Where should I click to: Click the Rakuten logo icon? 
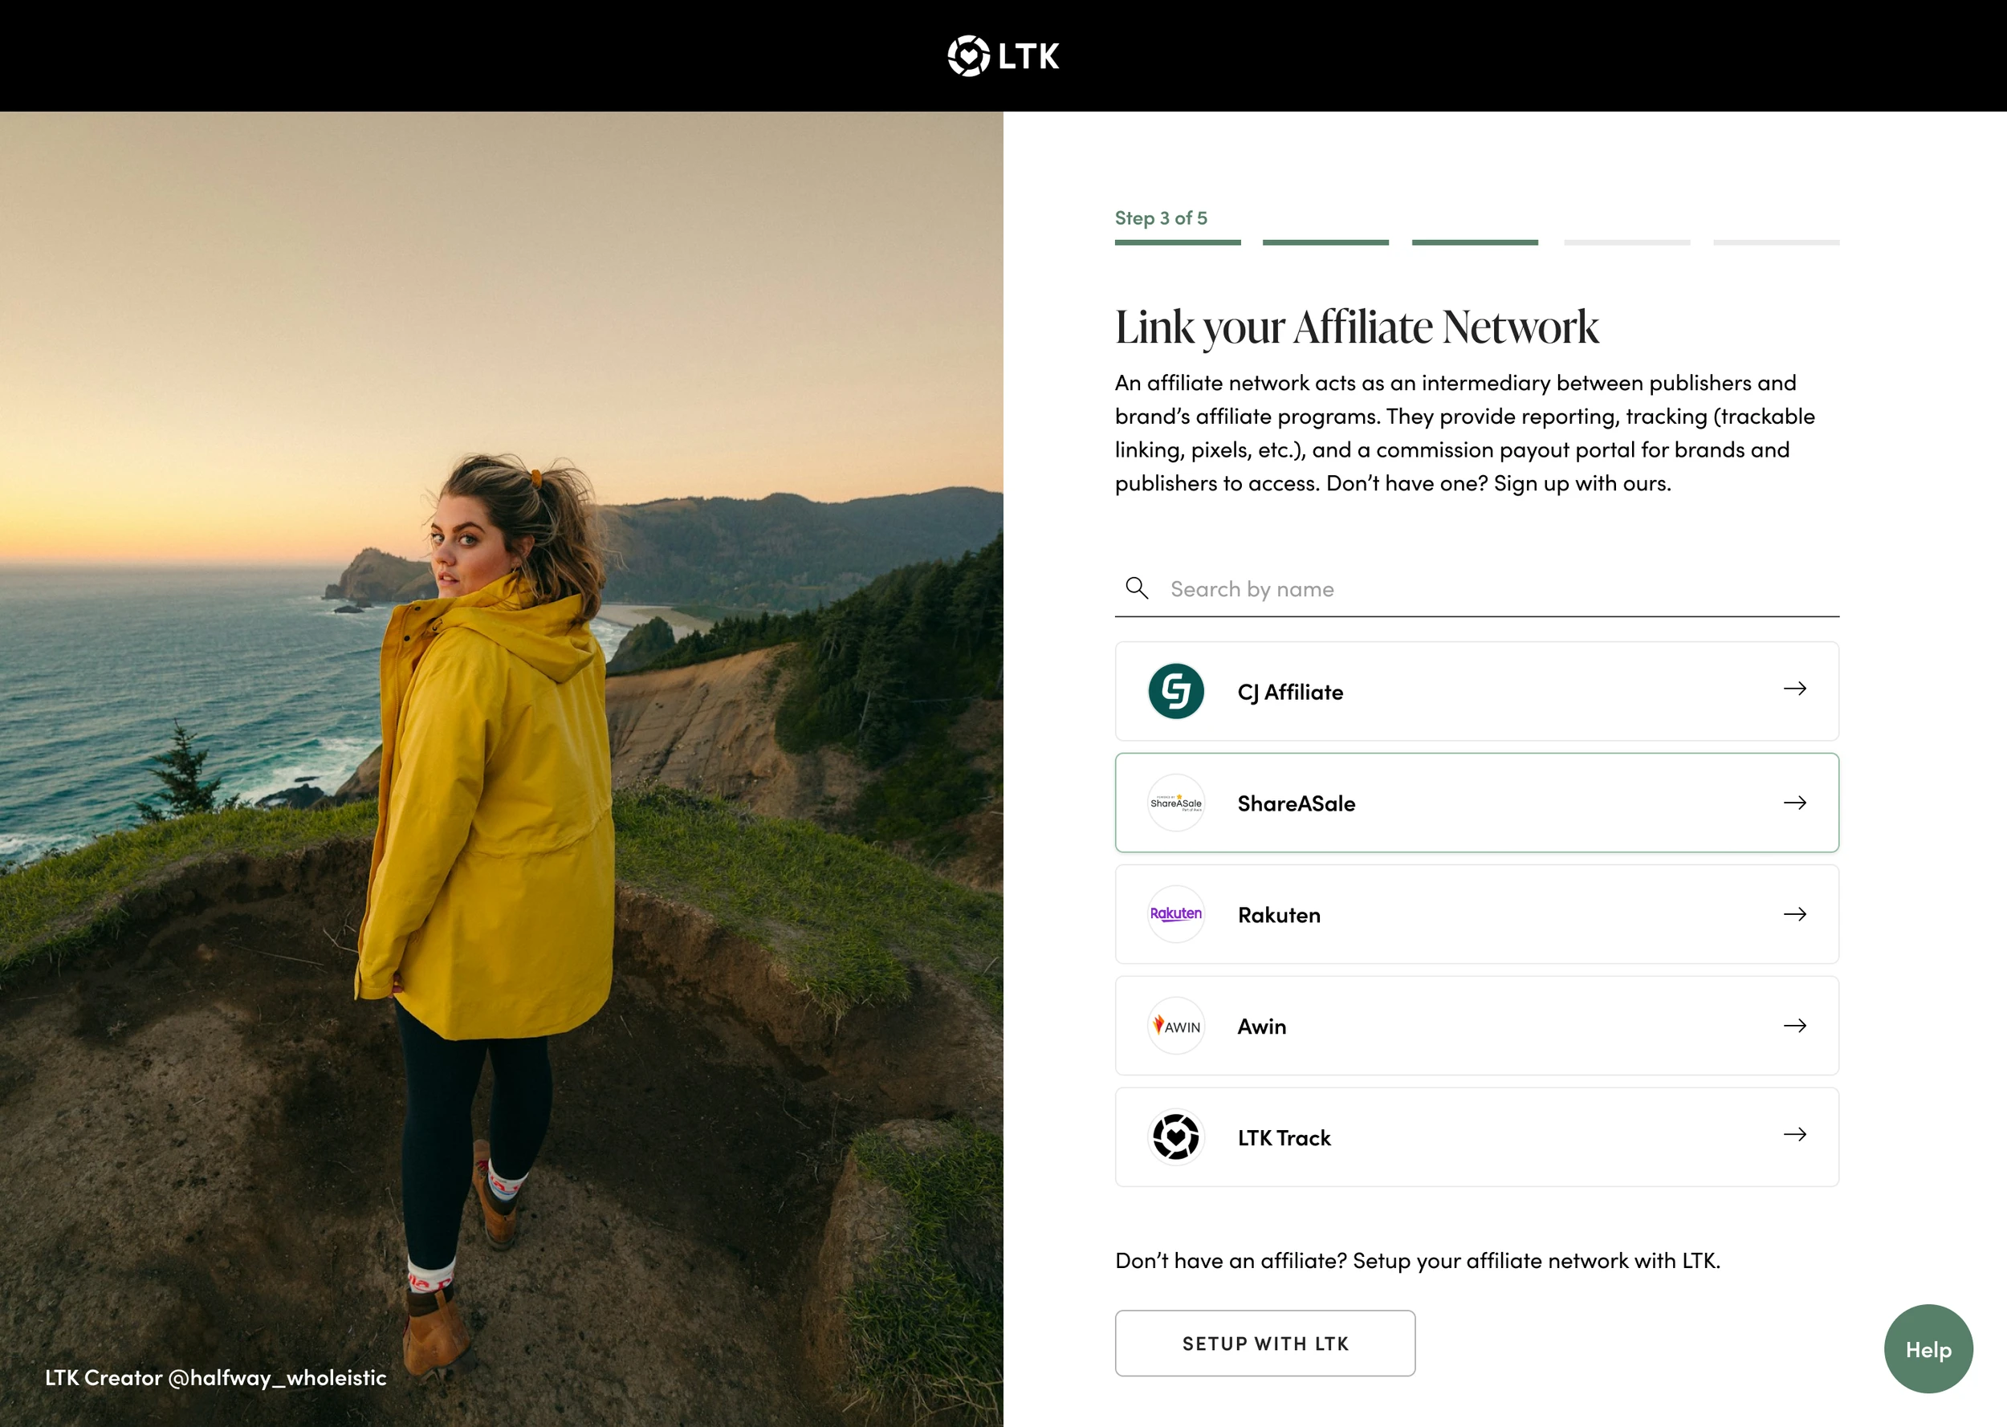(1176, 914)
